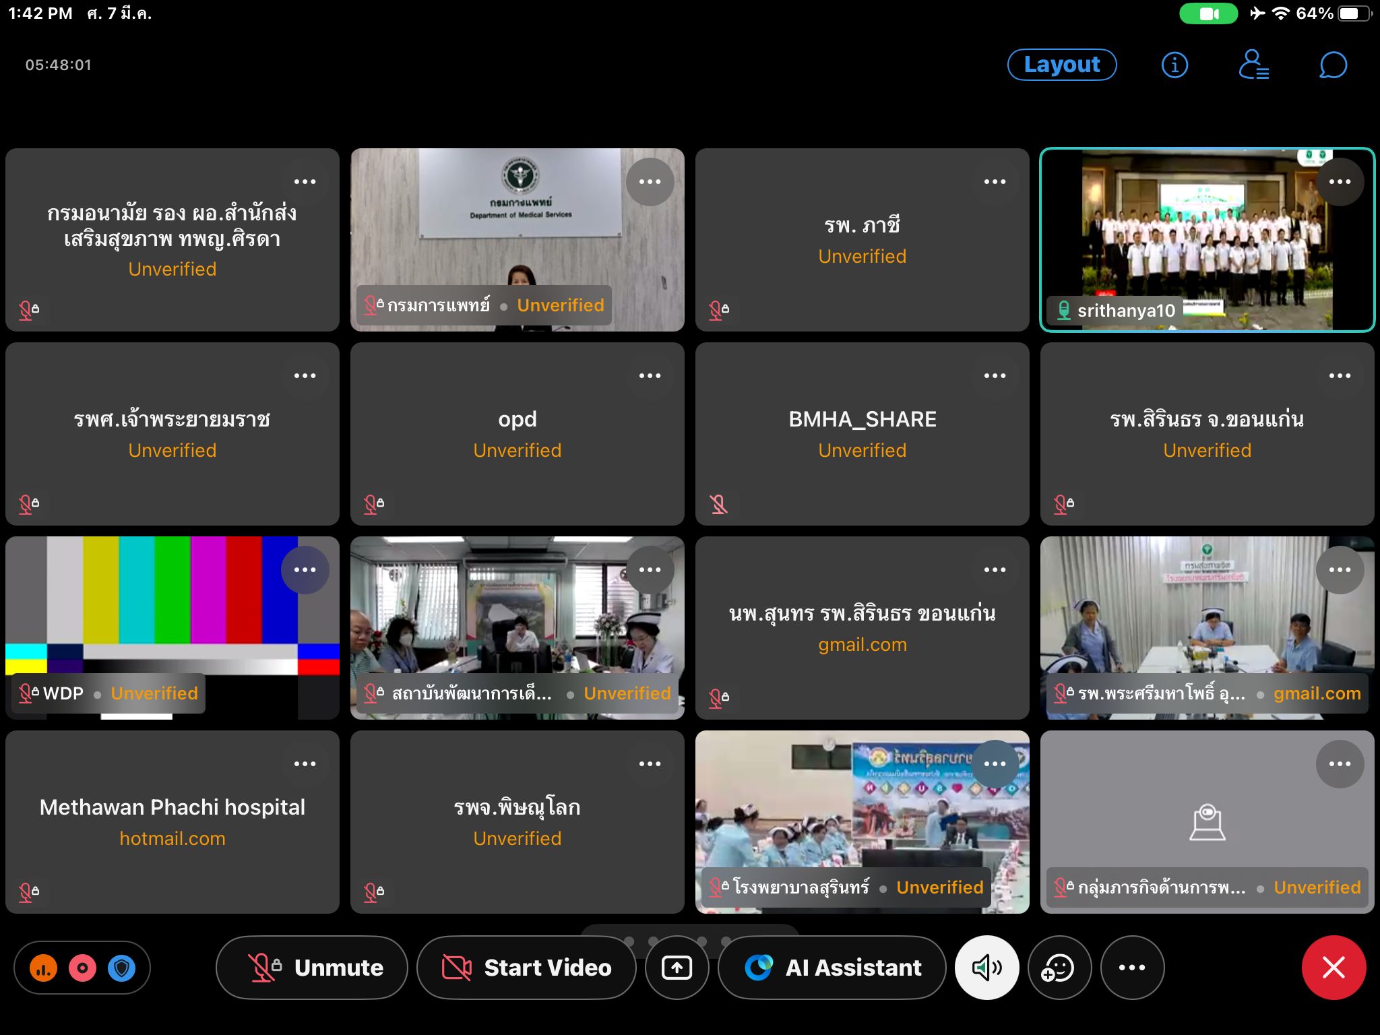The height and width of the screenshot is (1035, 1380).
Task: Open the Layout menu
Action: 1061,65
